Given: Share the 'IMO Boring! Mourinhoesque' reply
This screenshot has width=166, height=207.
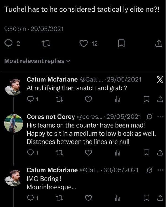Looking at the screenshot, I should (160, 198).
